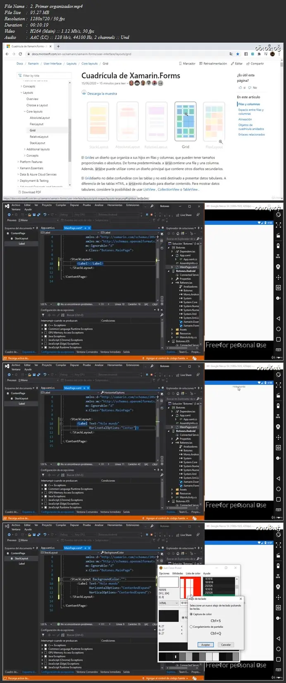Click the white color preview box in Color Picker
The image size is (286, 683).
point(169,582)
